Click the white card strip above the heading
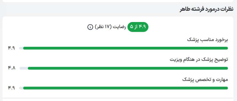 pos(118,1)
